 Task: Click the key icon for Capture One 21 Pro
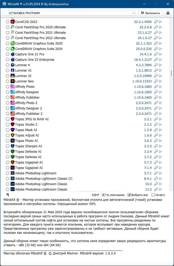click(156, 54)
